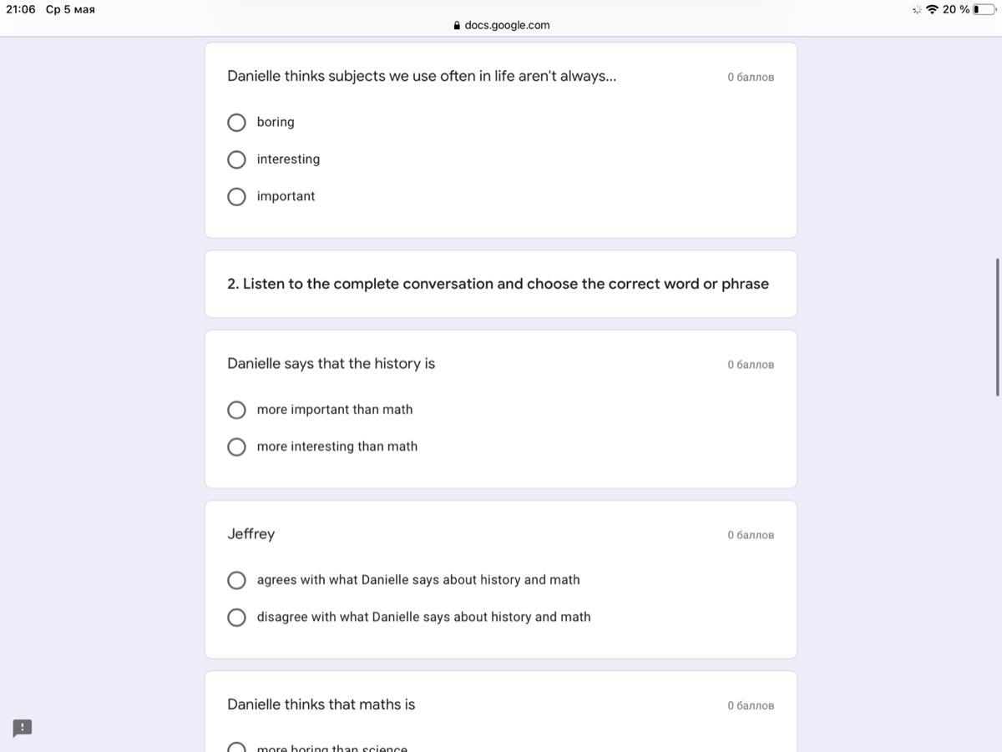The width and height of the screenshot is (1002, 752).
Task: Choose "more interesting than math"
Action: click(x=236, y=447)
